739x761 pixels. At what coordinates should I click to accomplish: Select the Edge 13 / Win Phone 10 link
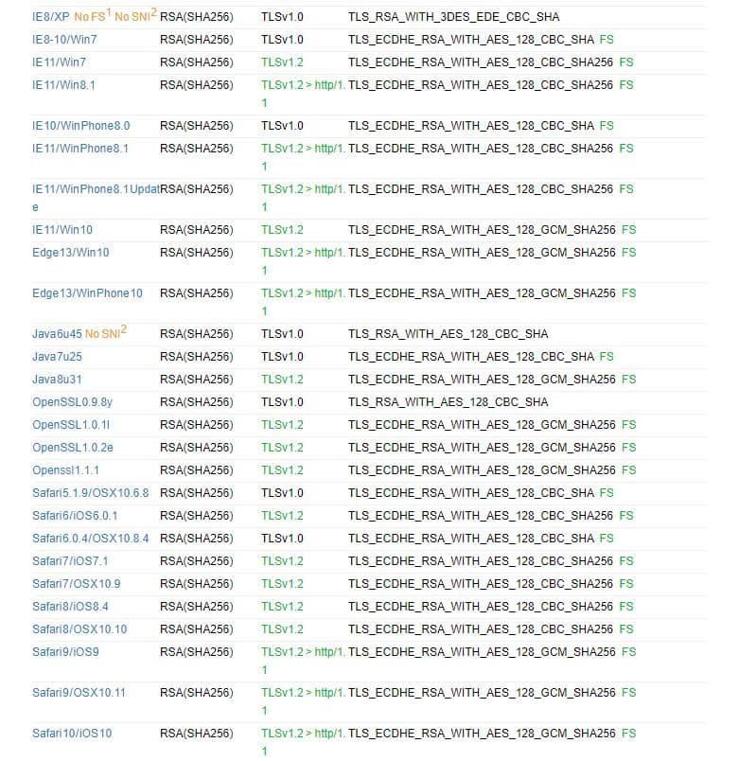tap(87, 293)
